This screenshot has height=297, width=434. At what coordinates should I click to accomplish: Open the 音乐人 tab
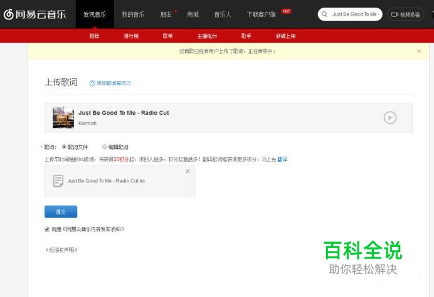click(223, 14)
